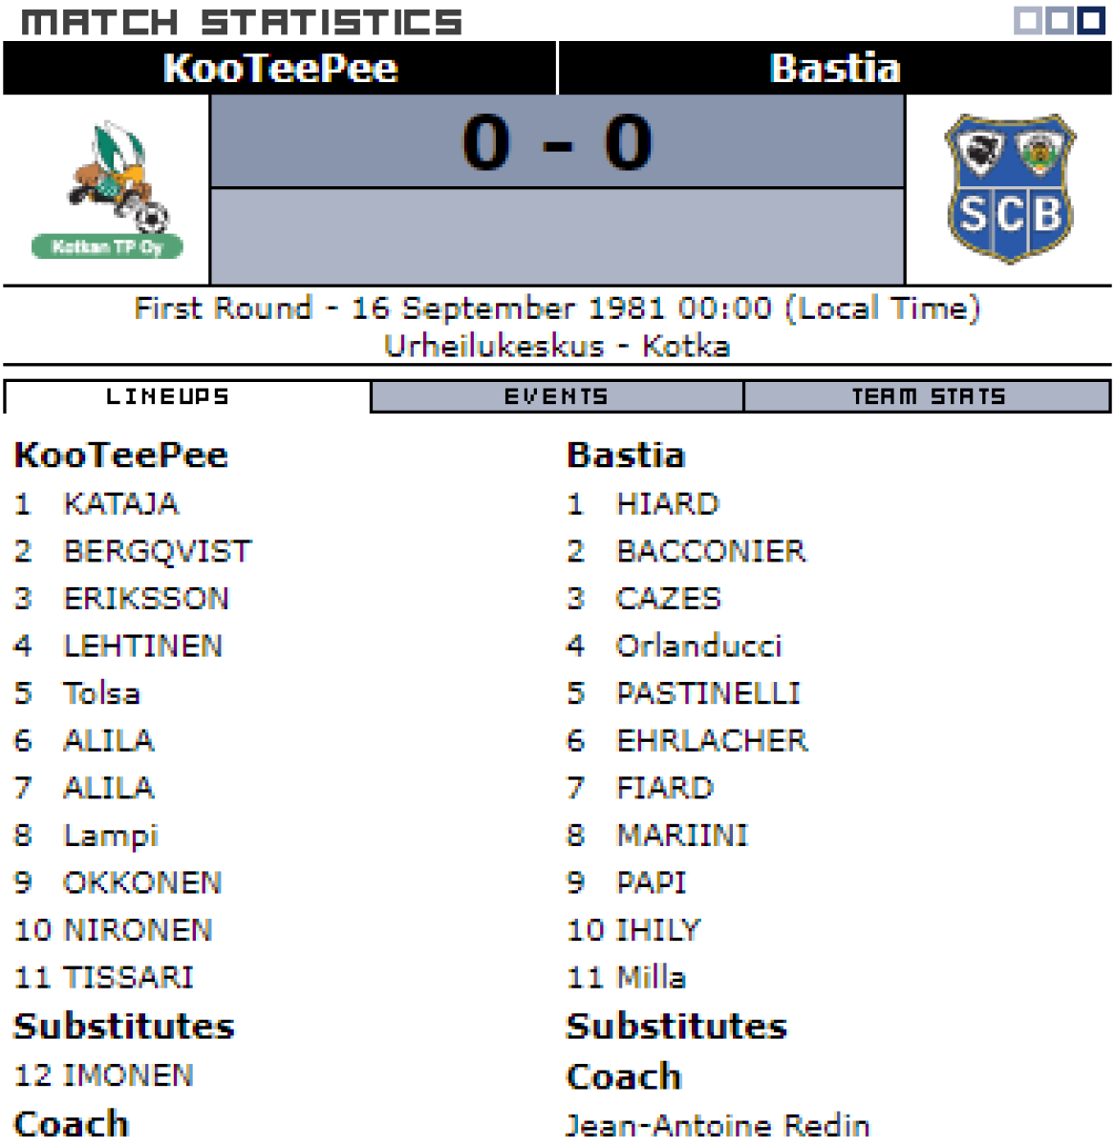
Task: Click the dark blue square icon
Action: tap(1091, 20)
